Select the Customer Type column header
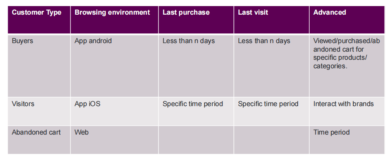The width and height of the screenshot is (392, 161). point(39,20)
